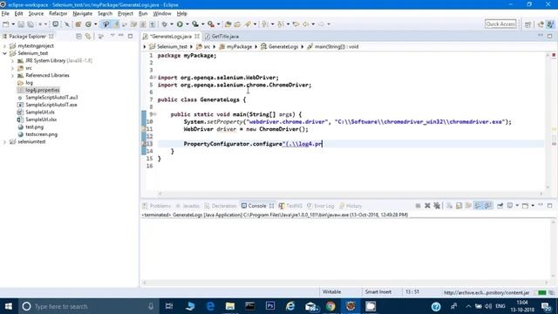Click the Coverage run toolbar icon
Image resolution: width=558 pixels, height=314 pixels.
(195, 24)
